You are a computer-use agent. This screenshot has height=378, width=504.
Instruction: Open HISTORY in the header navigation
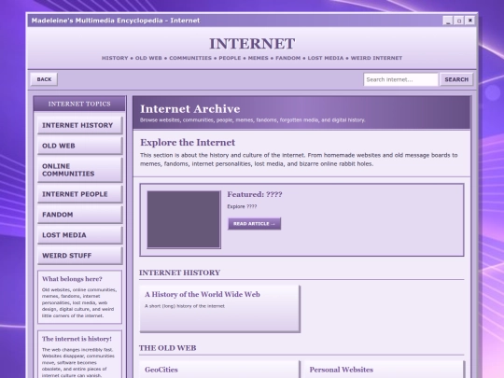point(115,58)
